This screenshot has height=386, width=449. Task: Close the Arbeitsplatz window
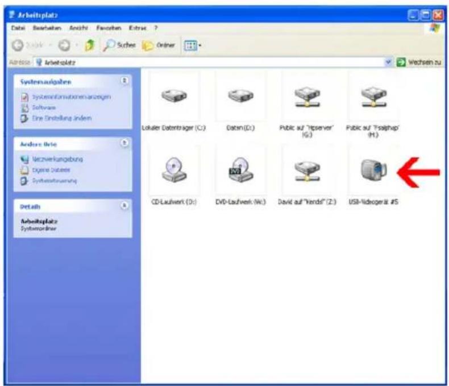[438, 15]
